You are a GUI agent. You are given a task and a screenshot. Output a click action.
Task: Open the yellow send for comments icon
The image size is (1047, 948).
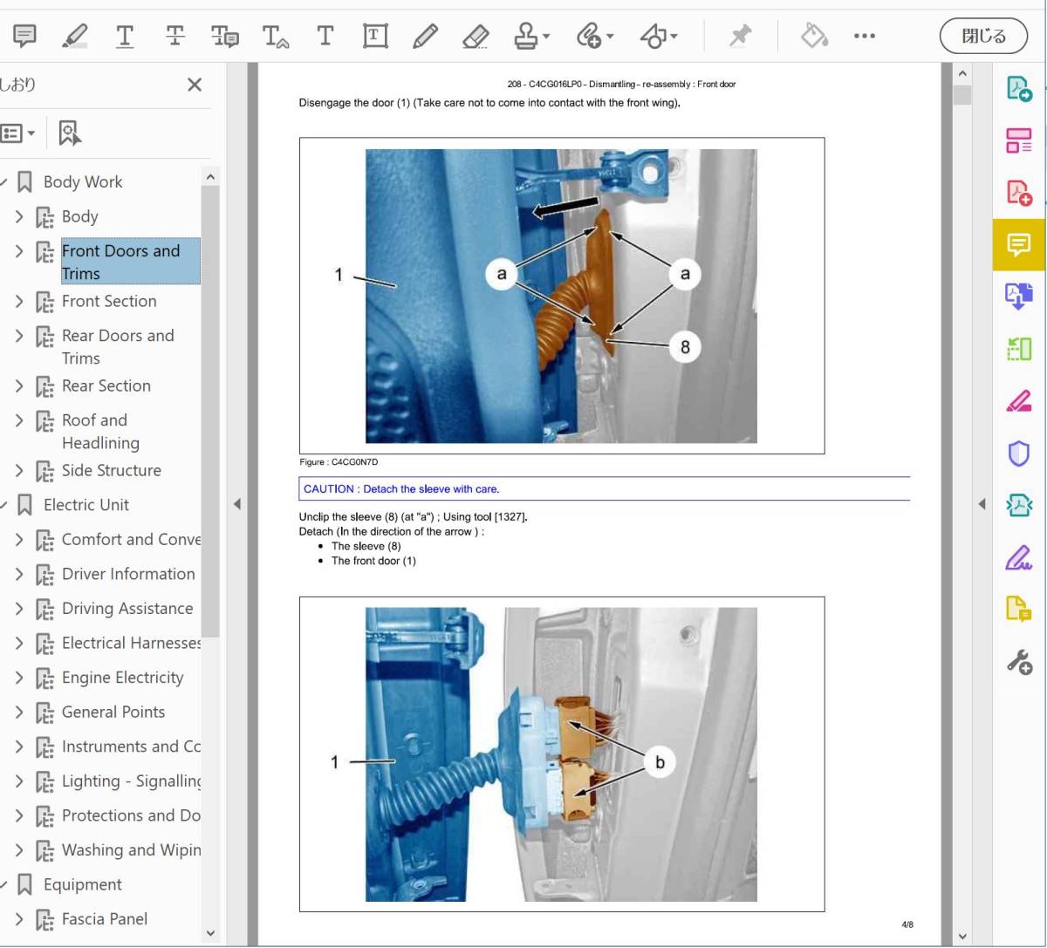pos(1019,609)
